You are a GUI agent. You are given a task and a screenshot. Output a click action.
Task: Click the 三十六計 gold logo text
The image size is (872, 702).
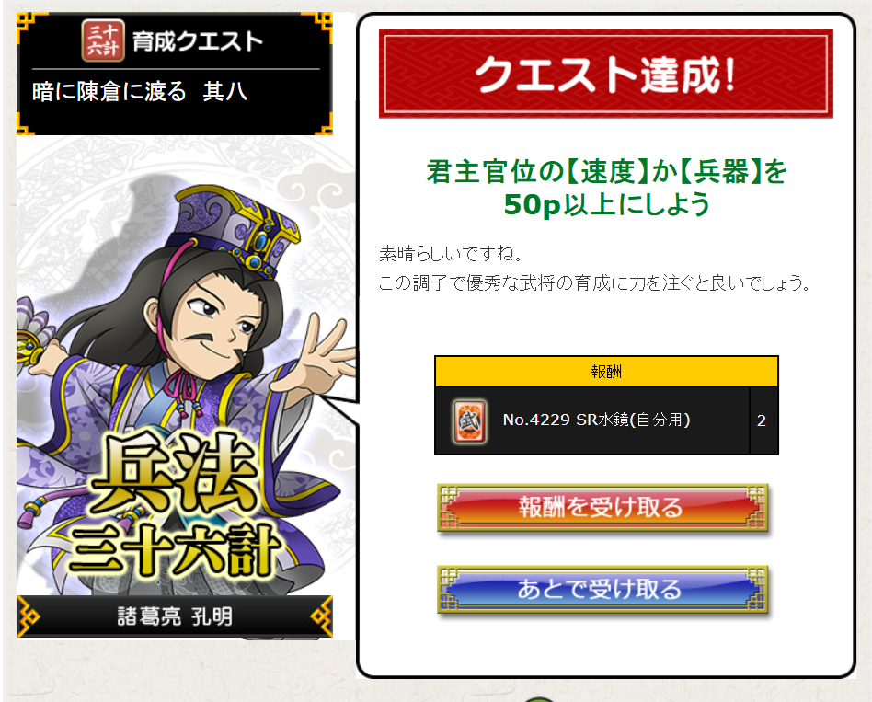(x=175, y=549)
